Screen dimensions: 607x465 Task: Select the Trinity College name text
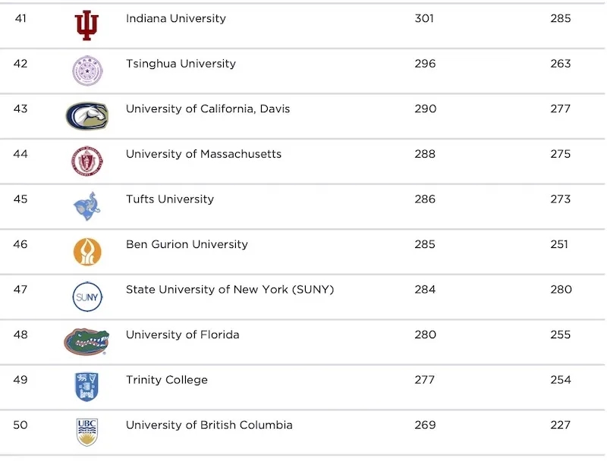click(x=167, y=380)
